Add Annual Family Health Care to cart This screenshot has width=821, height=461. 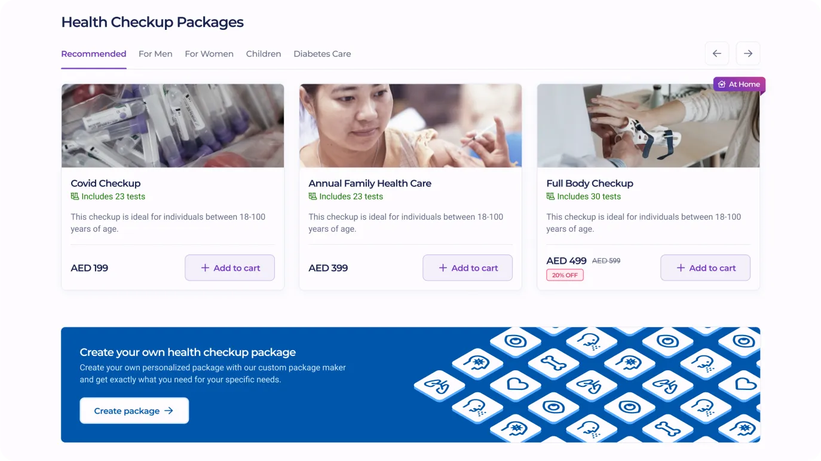point(468,268)
